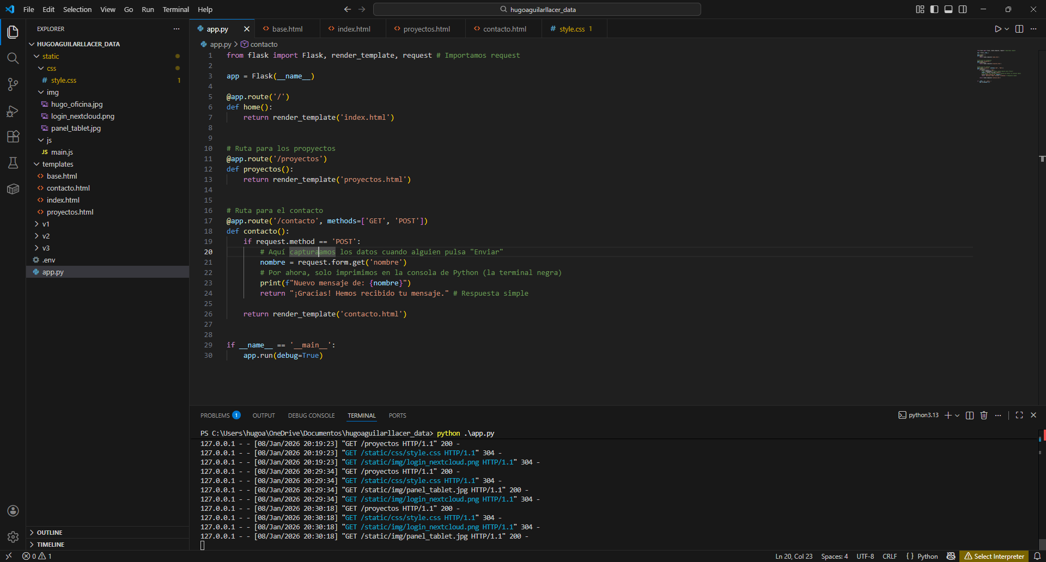
Task: Collapse the templates folder
Action: click(x=58, y=164)
